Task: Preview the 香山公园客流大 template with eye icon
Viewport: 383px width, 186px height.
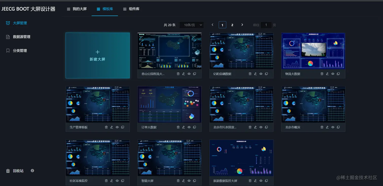Action: 189,74
